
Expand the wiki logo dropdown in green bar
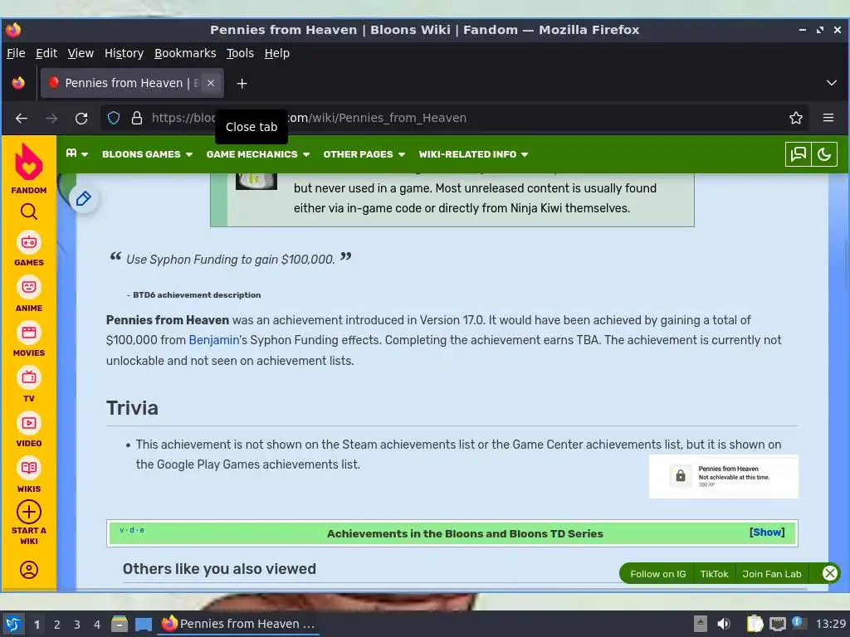point(76,153)
